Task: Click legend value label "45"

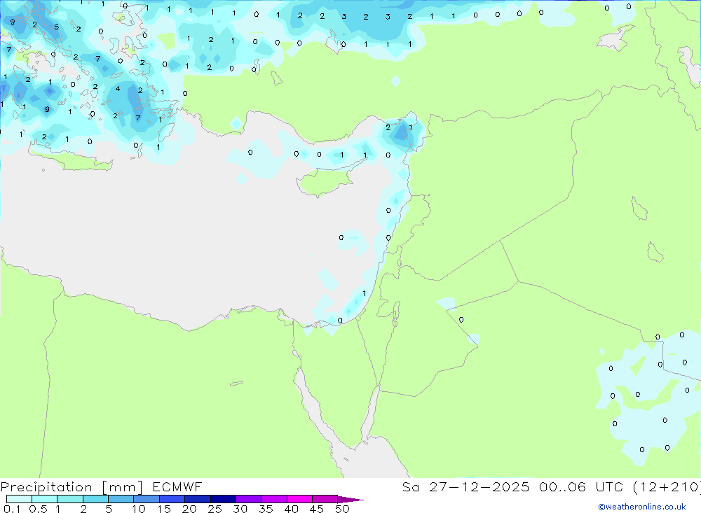Action: [317, 509]
